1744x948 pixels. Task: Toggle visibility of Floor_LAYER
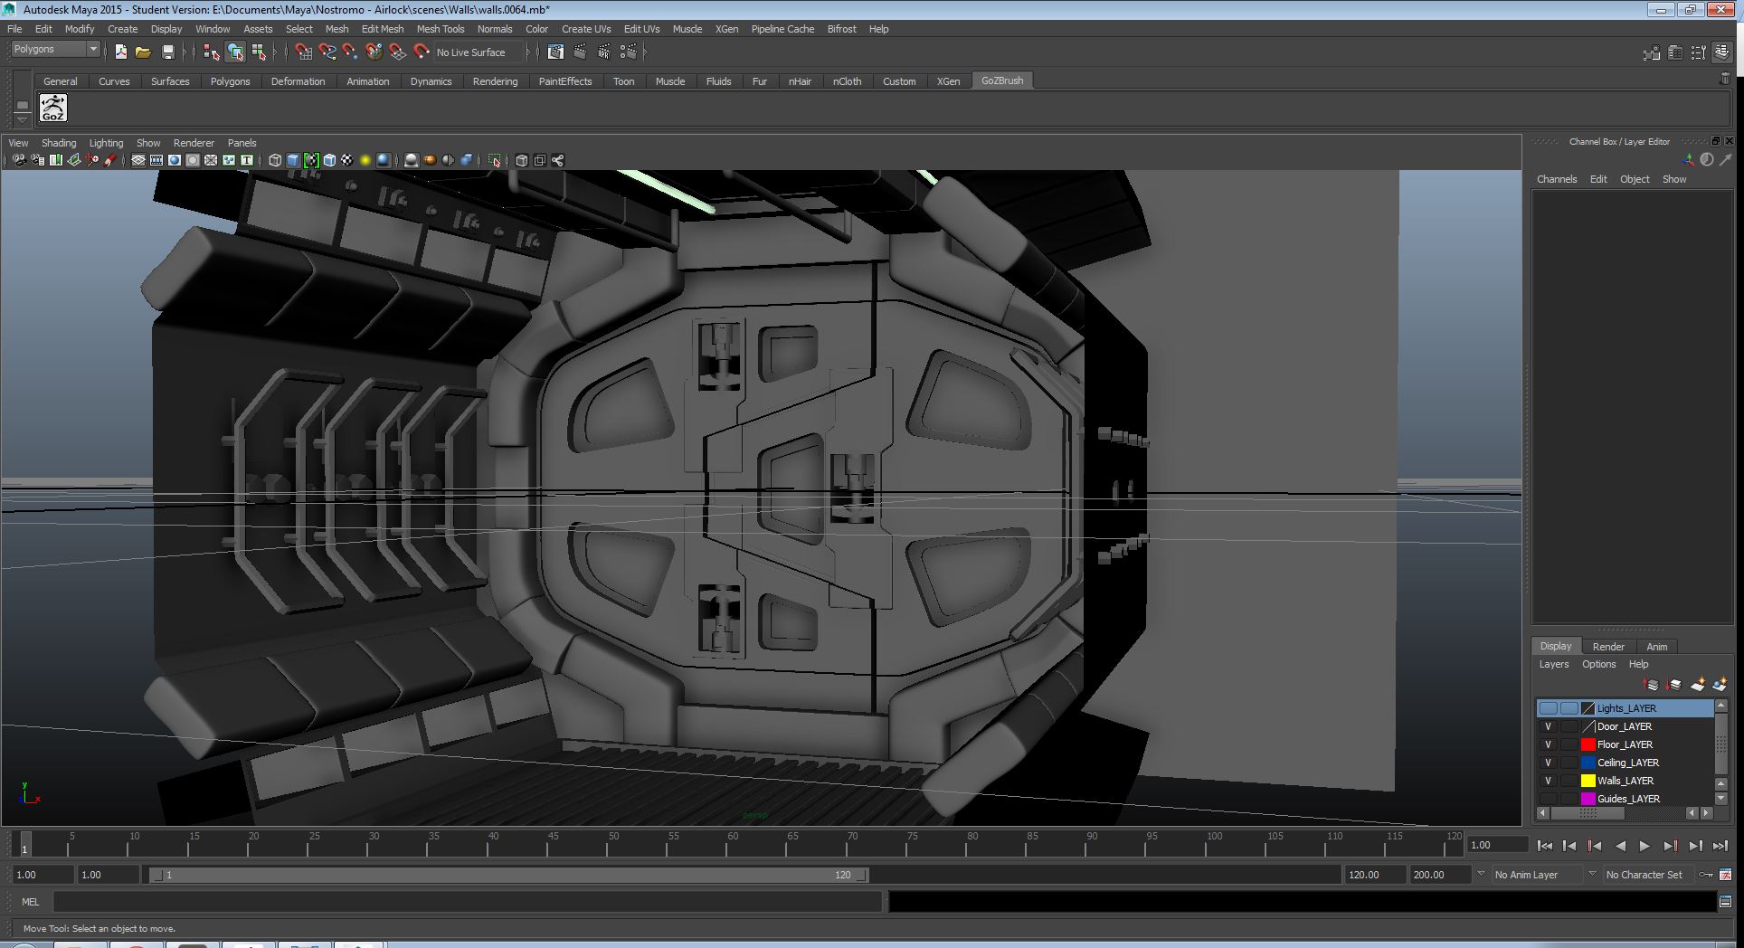(1548, 744)
